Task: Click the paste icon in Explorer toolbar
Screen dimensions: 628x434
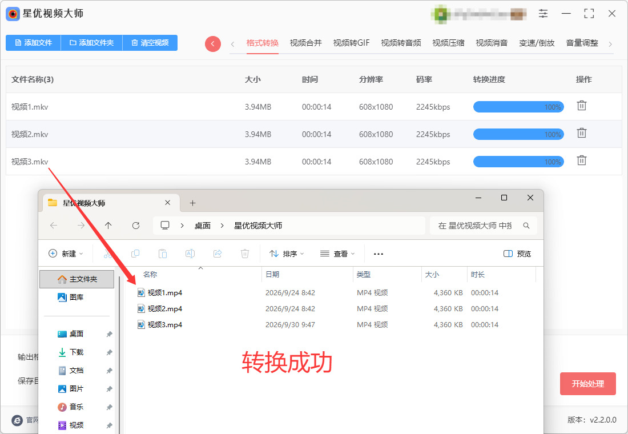Action: click(x=163, y=254)
